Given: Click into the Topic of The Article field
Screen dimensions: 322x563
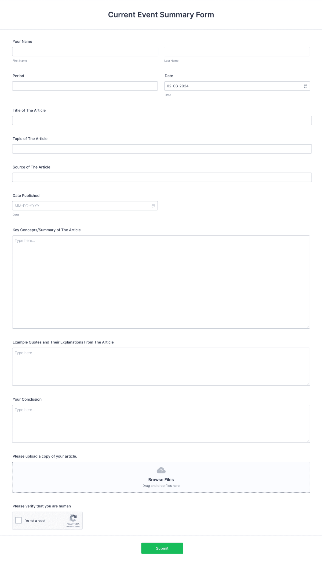Looking at the screenshot, I should pos(162,149).
